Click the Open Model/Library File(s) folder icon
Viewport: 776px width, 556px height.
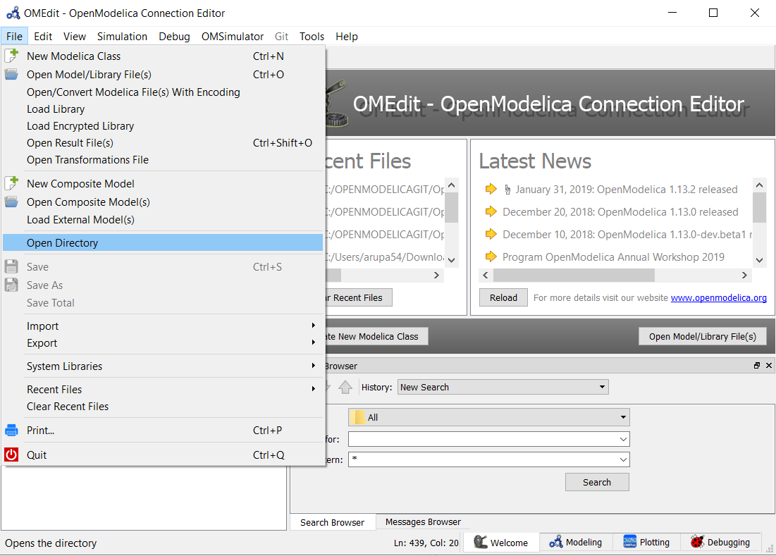[11, 74]
